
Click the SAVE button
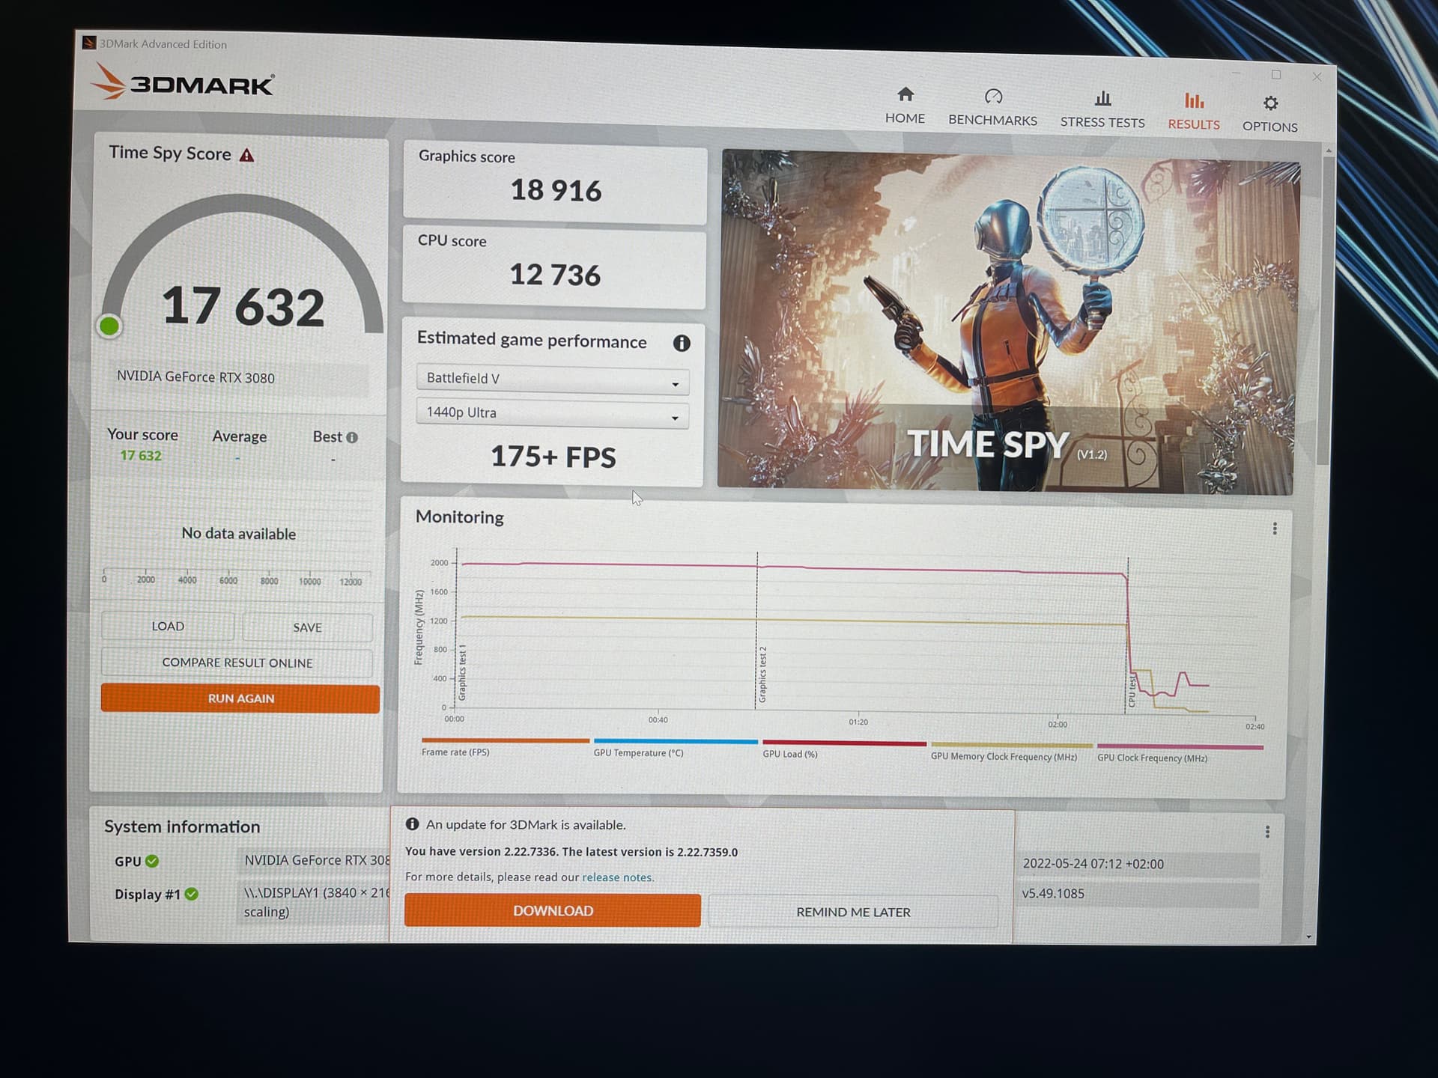[307, 627]
